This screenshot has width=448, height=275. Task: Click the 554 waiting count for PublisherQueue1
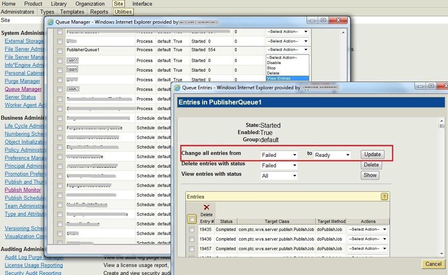click(212, 50)
